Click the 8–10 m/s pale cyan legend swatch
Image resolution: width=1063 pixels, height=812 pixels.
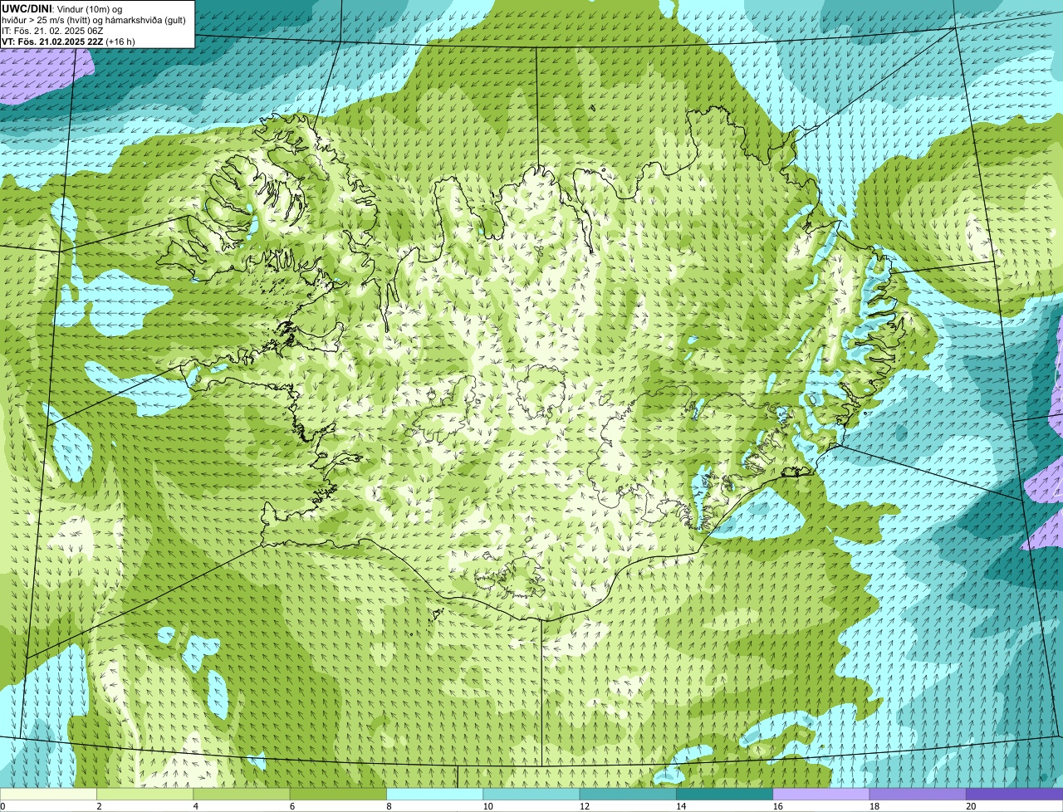point(434,794)
